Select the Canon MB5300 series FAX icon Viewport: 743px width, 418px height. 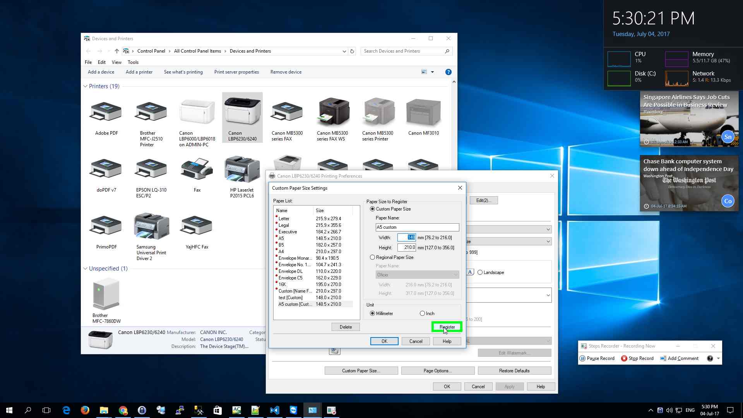pos(287,111)
